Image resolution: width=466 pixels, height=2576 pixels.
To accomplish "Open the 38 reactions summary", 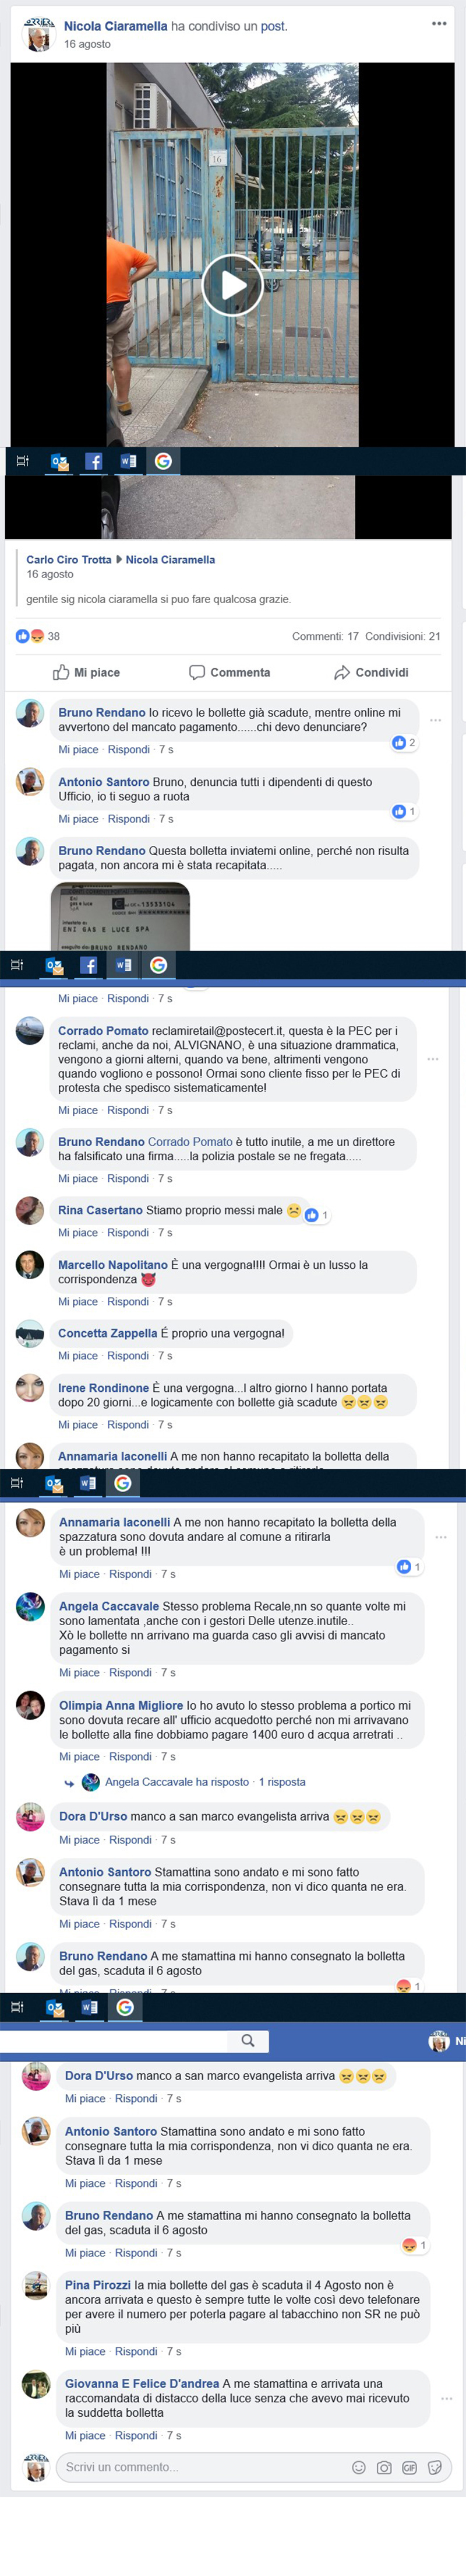I will (x=38, y=636).
